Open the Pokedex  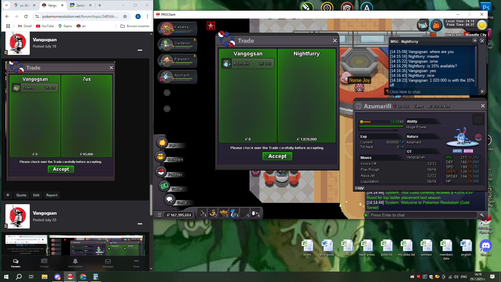161,172
